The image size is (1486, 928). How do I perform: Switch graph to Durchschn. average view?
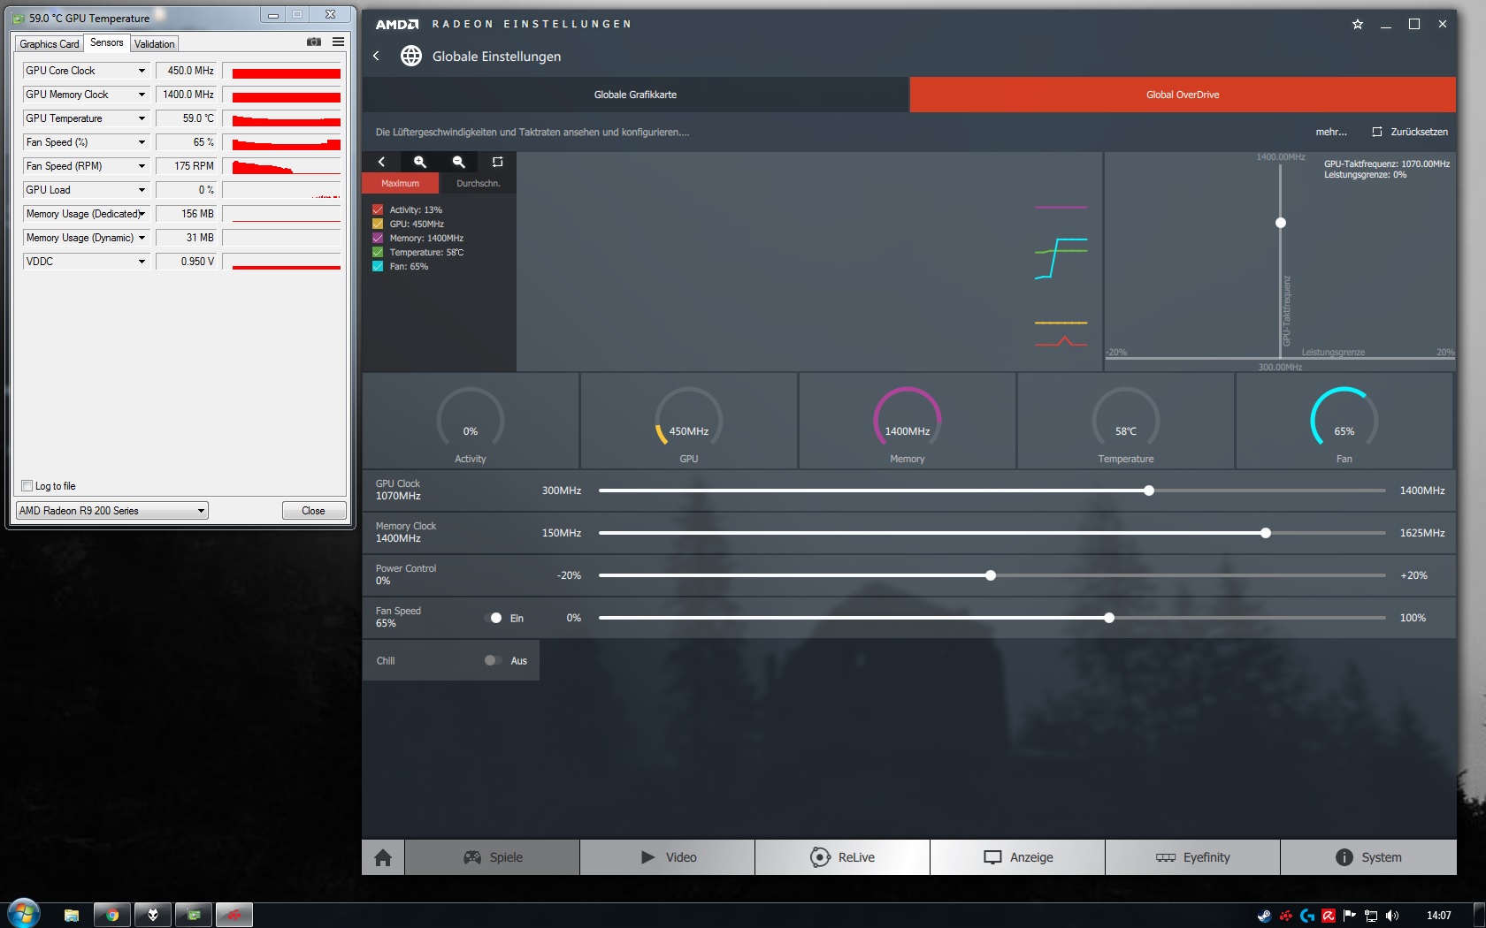pos(478,183)
